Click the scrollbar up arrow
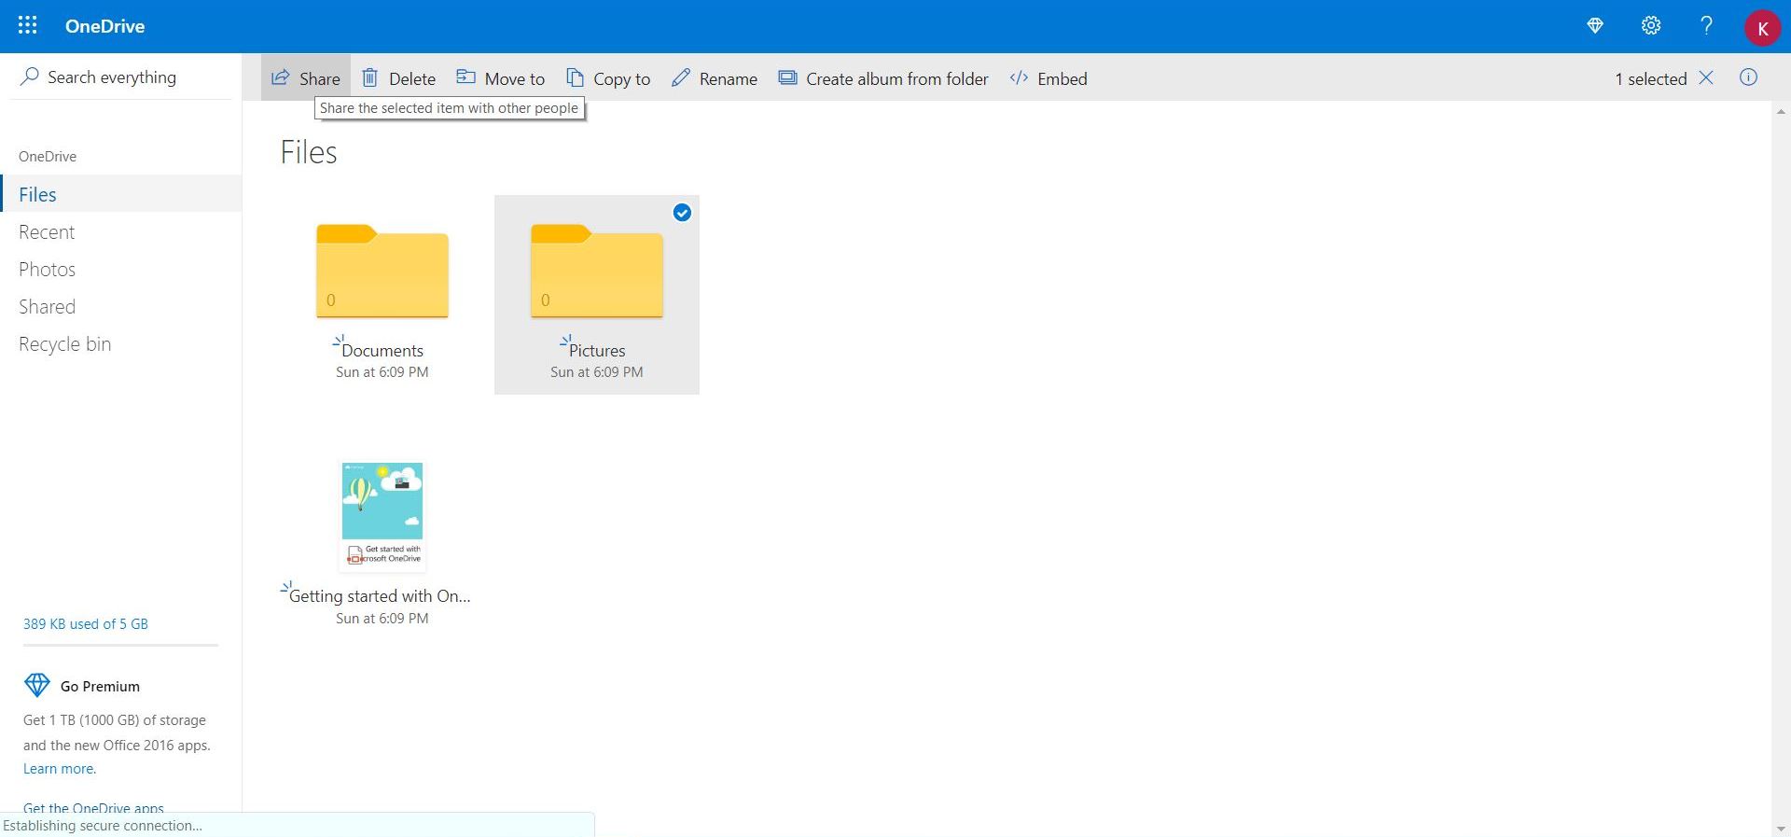1791x837 pixels. coord(1781,111)
